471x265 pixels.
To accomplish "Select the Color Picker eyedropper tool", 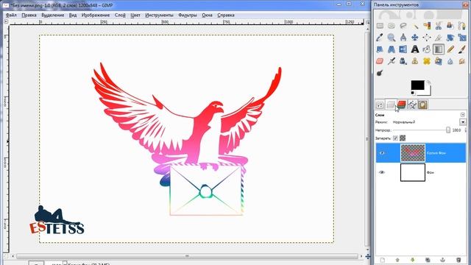I will pos(380,38).
